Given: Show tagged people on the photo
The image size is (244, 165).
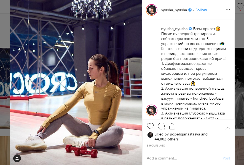Looking at the screenshot, I should coord(17,158).
